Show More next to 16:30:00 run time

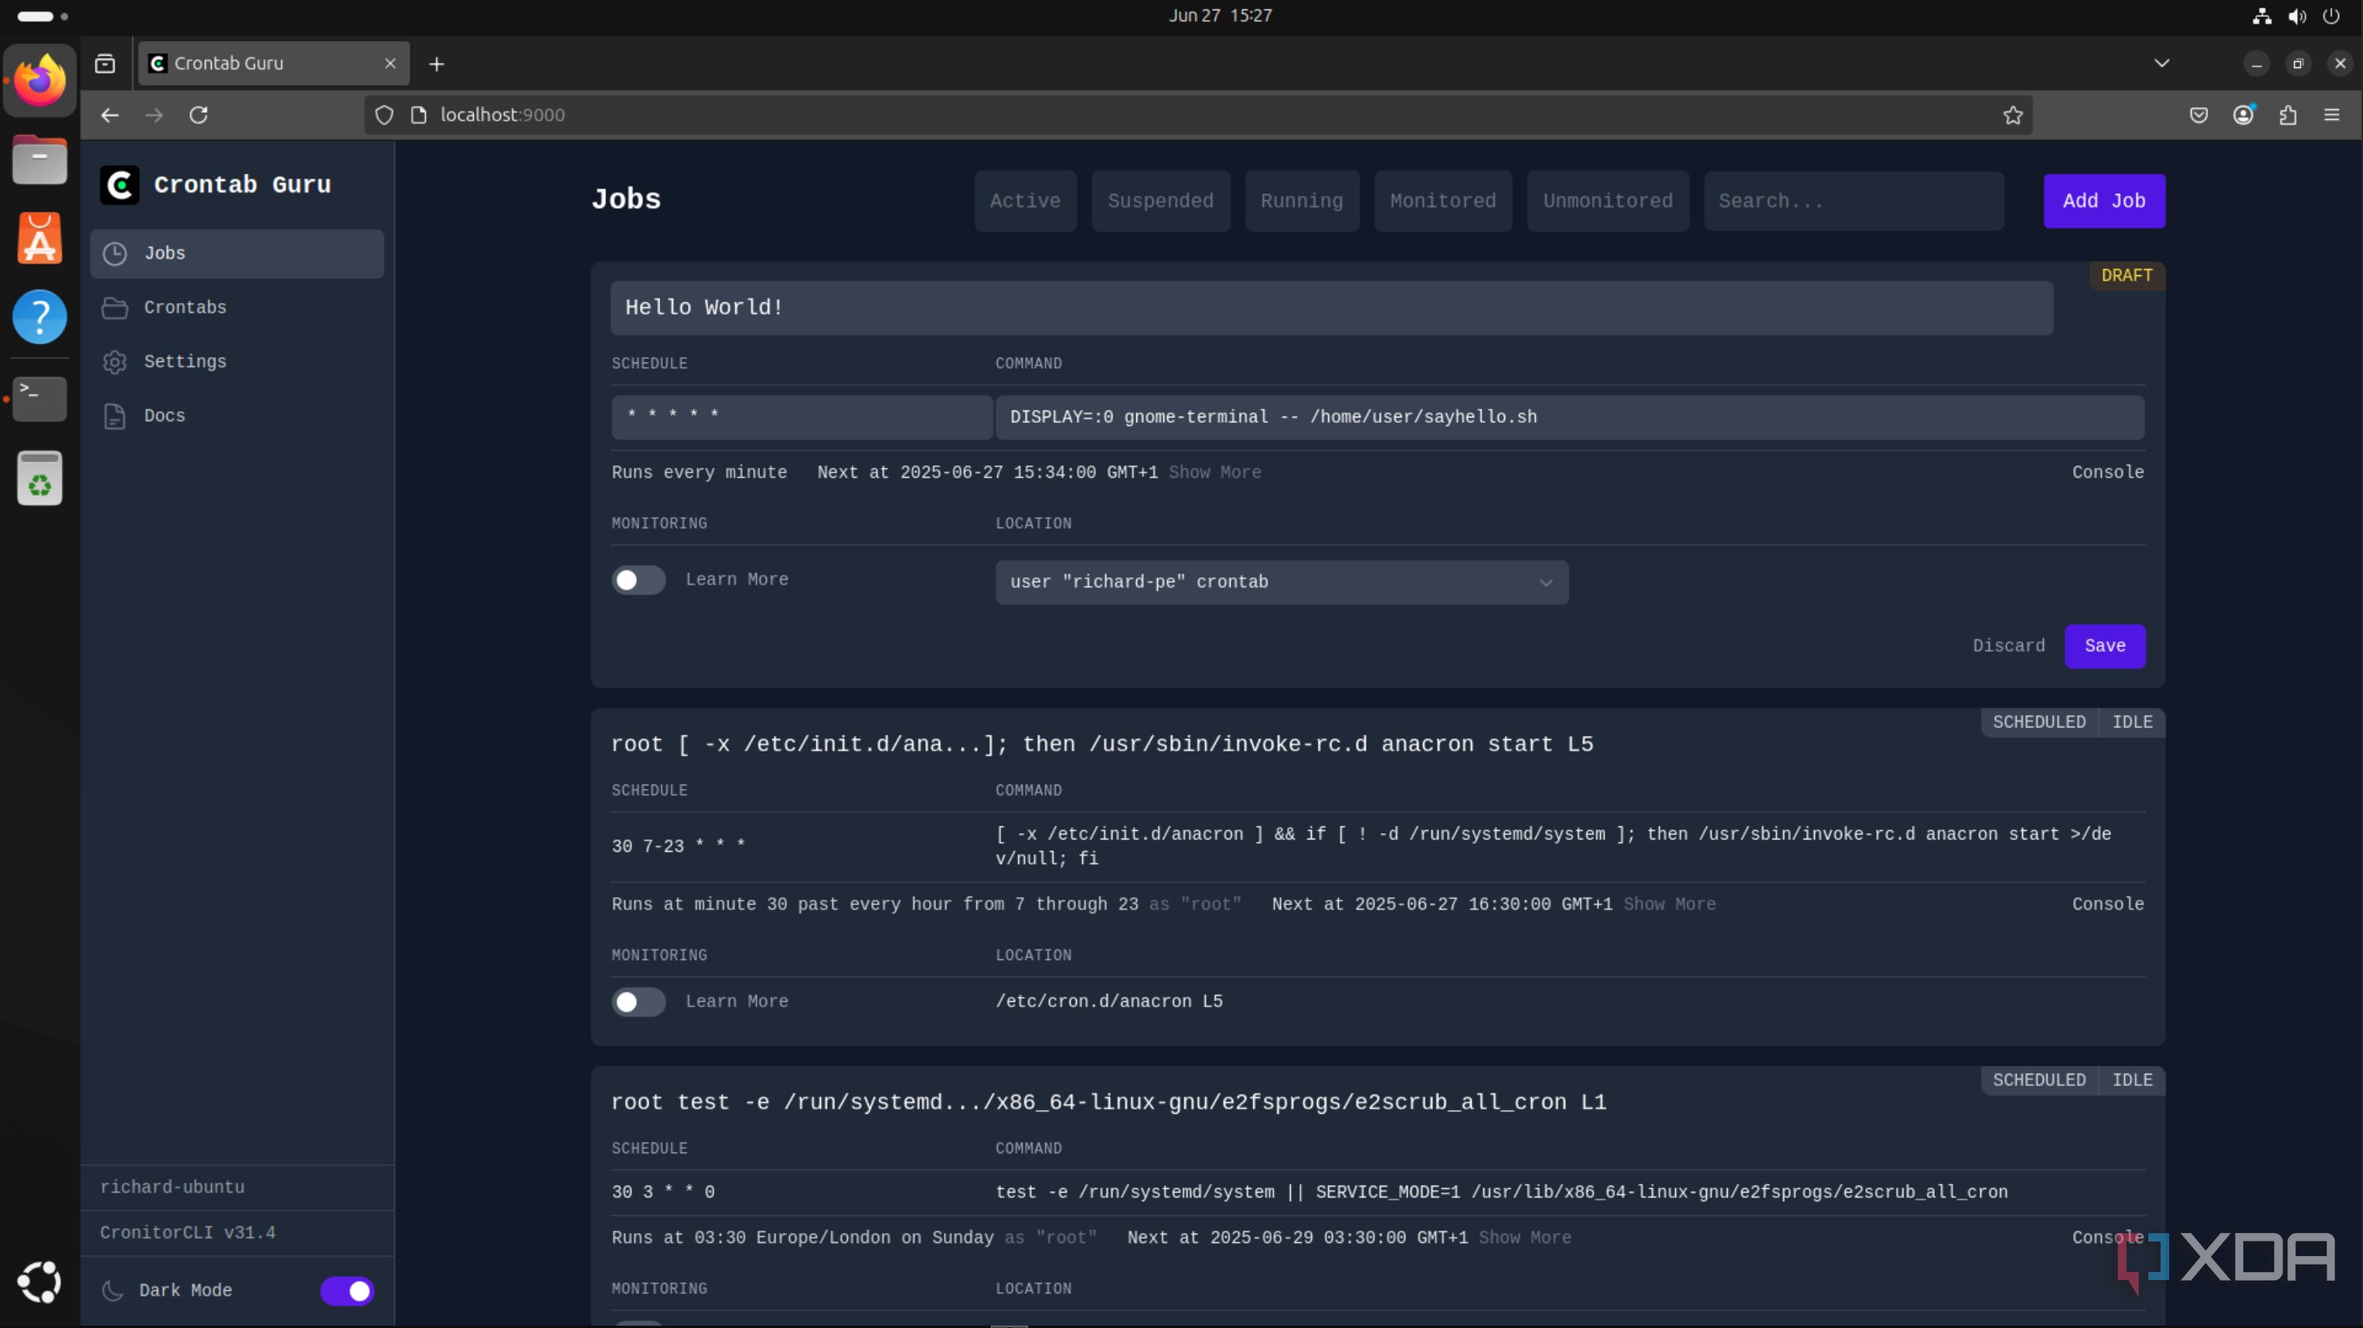pyautogui.click(x=1670, y=904)
